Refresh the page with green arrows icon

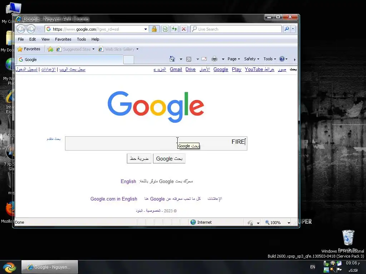point(174,29)
